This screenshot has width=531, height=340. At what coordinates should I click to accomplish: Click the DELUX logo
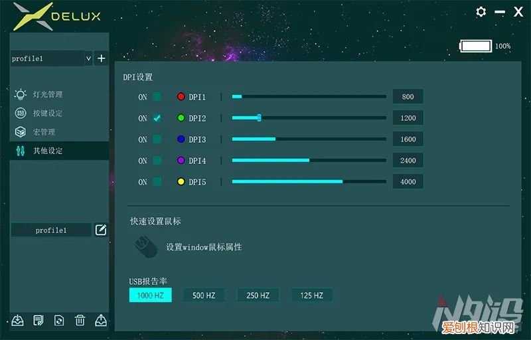56,16
